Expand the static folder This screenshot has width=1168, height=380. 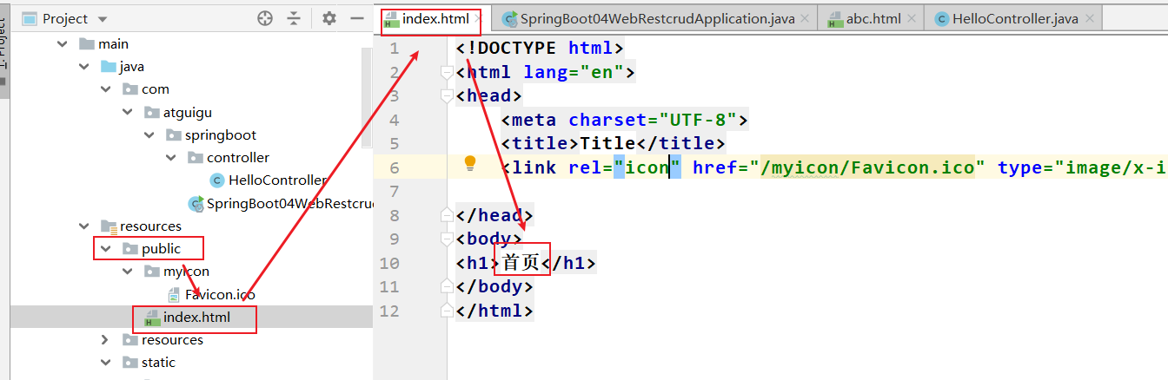pos(105,363)
